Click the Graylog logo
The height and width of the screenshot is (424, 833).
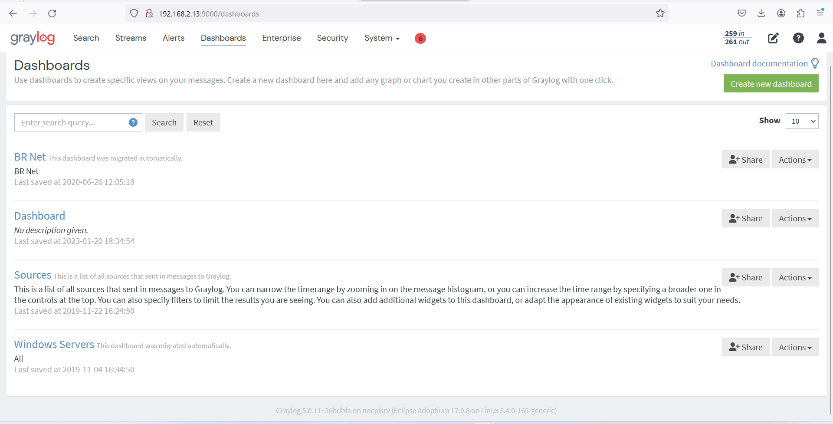33,38
